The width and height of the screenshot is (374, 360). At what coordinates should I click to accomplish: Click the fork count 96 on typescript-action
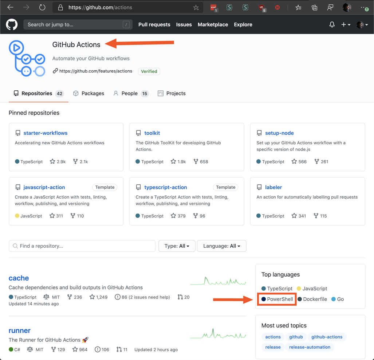199,216
